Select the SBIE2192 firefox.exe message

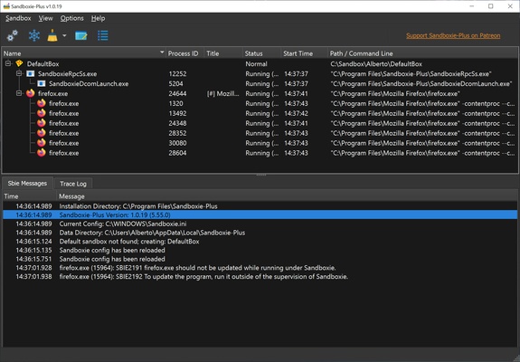[260, 276]
